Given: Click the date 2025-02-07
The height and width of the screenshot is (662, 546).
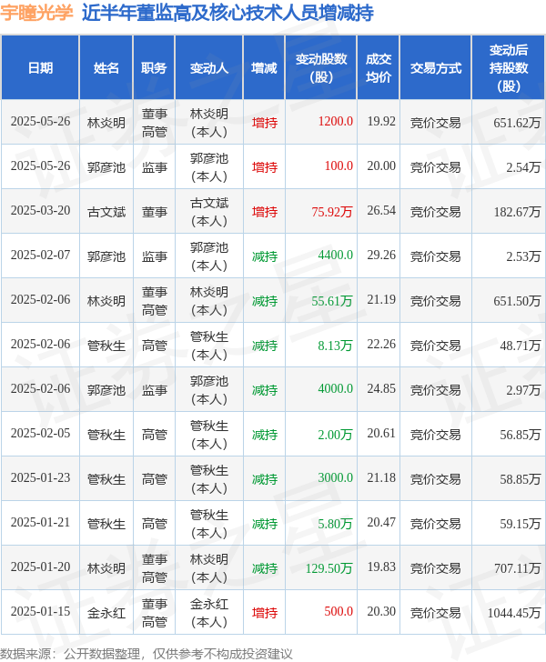Looking at the screenshot, I should 40,255.
